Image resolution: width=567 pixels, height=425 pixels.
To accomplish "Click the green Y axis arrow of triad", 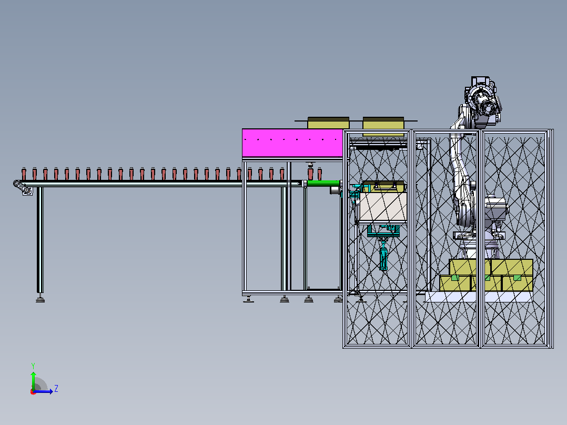I will coord(33,381).
